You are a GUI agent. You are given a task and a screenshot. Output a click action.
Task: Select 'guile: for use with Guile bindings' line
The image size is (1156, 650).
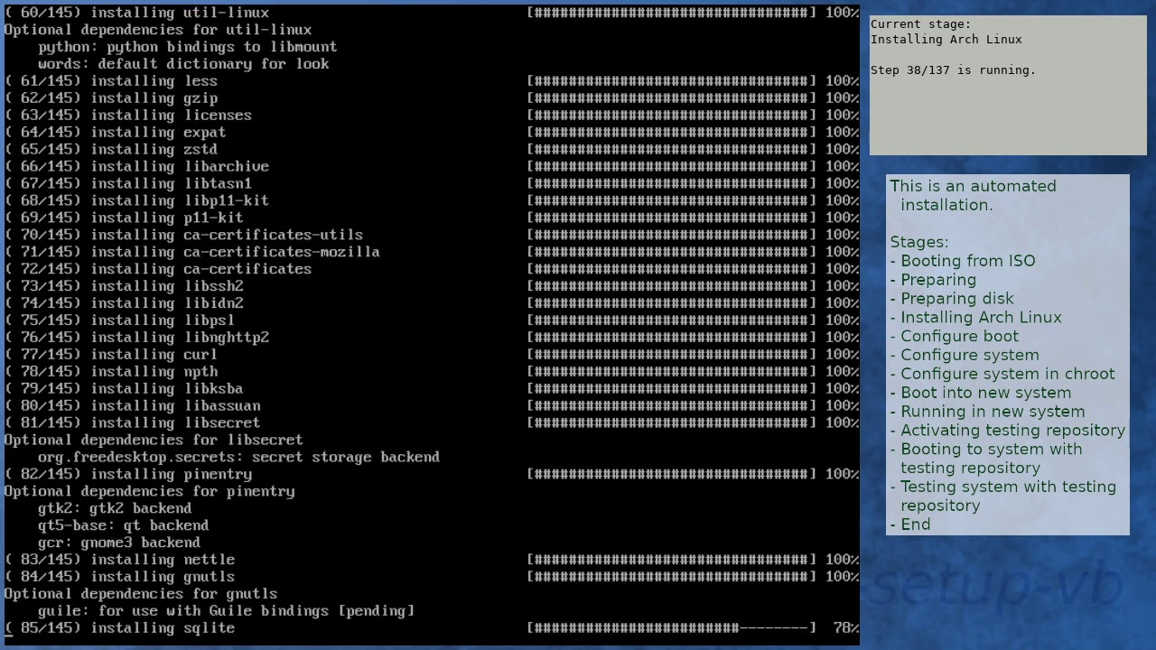pos(226,611)
